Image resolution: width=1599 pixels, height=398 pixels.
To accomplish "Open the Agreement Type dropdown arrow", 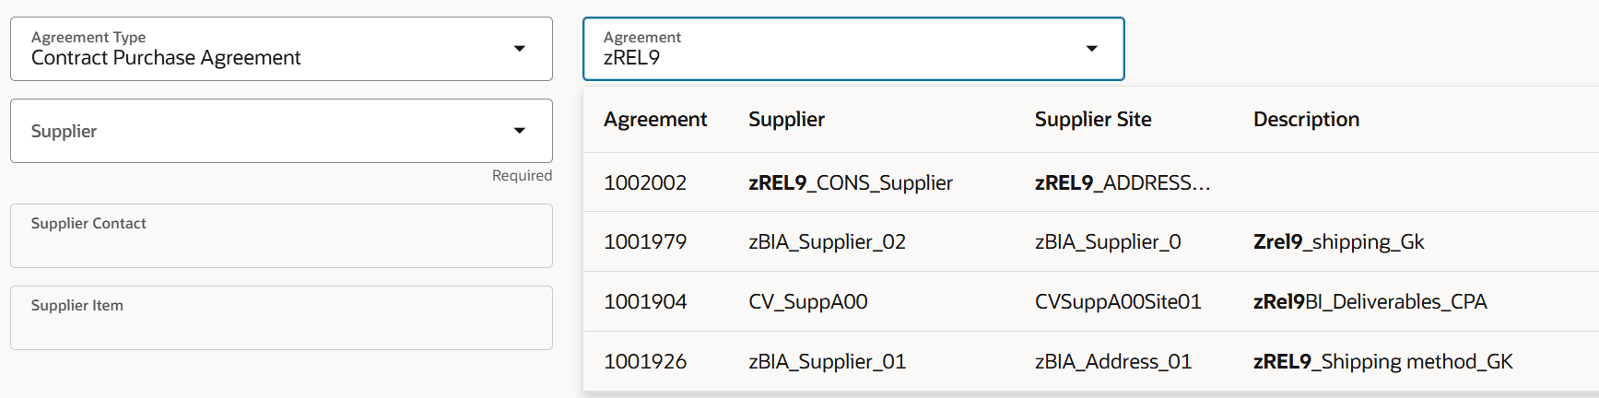I will pos(520,49).
